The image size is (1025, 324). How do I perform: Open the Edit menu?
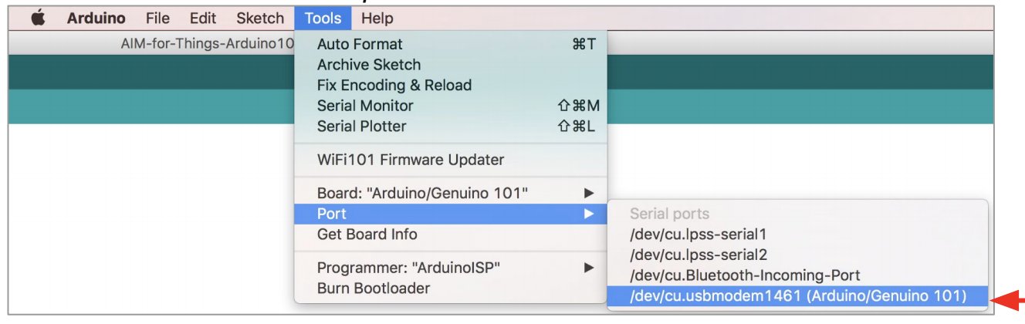(x=202, y=18)
